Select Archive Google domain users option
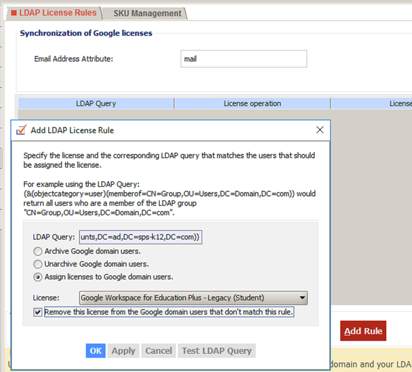412x372 pixels. tap(38, 251)
